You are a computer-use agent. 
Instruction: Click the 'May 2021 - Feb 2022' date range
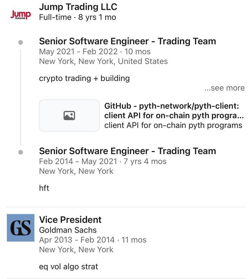[x=78, y=52]
